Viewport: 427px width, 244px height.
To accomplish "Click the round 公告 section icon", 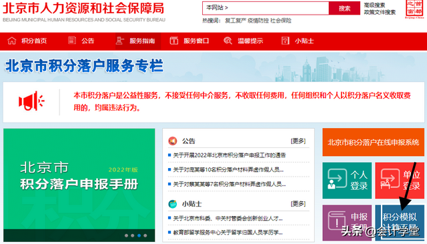I will coord(173,141).
